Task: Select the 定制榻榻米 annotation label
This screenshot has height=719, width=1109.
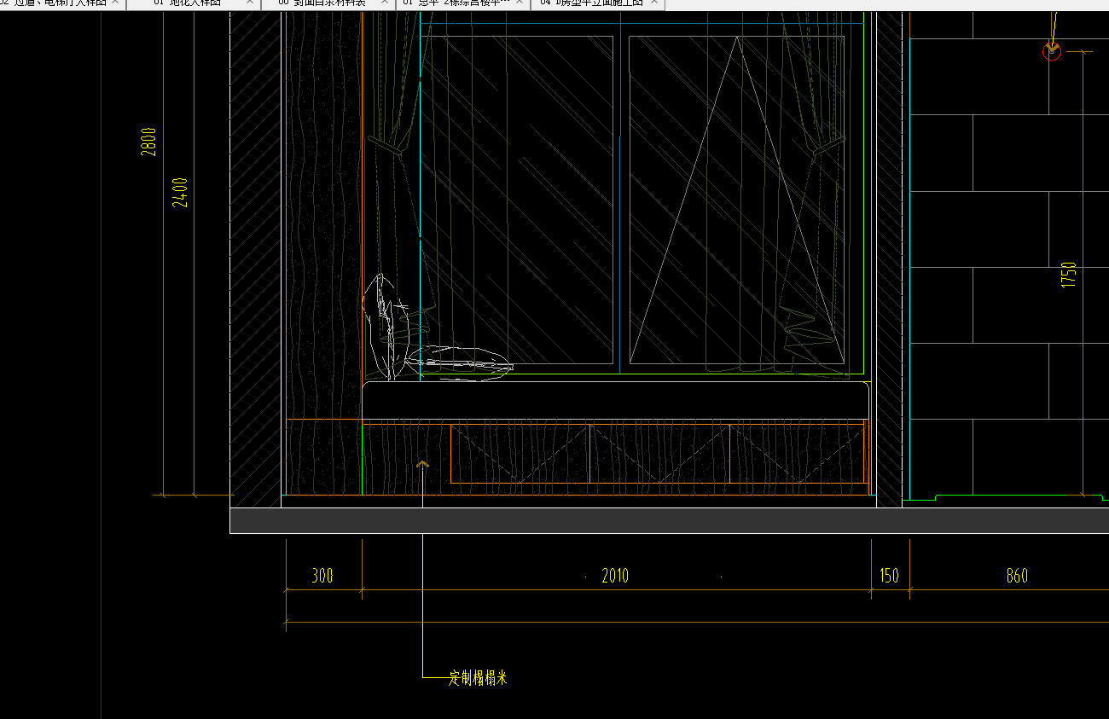Action: 479,678
